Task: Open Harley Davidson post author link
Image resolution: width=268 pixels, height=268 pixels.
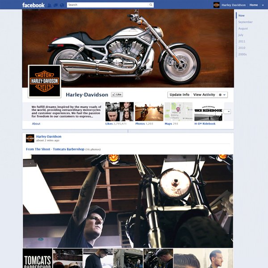Action: tap(49, 136)
